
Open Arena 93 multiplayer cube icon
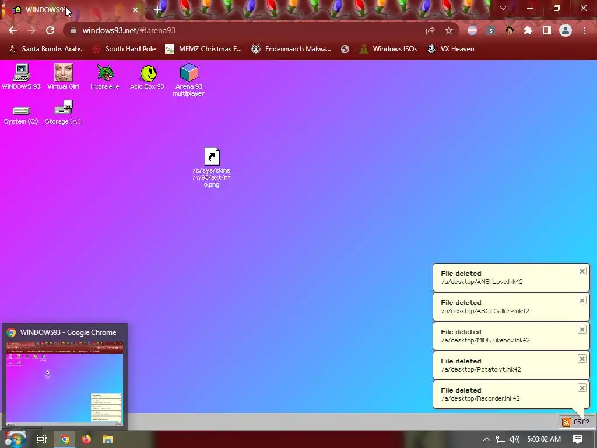click(x=189, y=79)
